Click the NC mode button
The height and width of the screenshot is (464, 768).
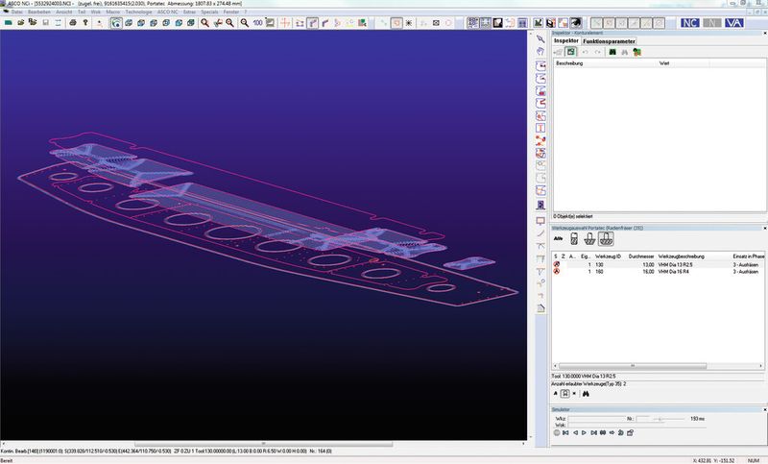(690, 22)
